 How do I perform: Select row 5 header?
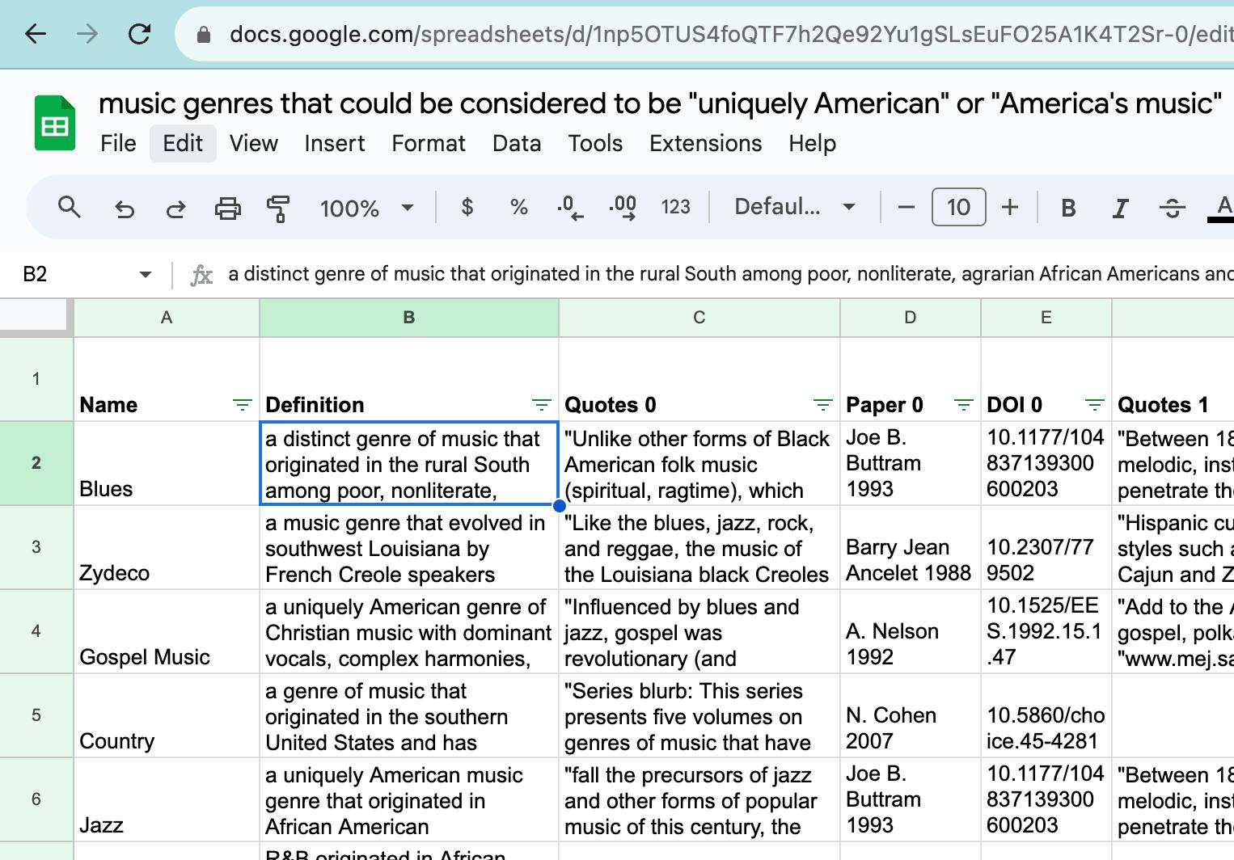36,715
